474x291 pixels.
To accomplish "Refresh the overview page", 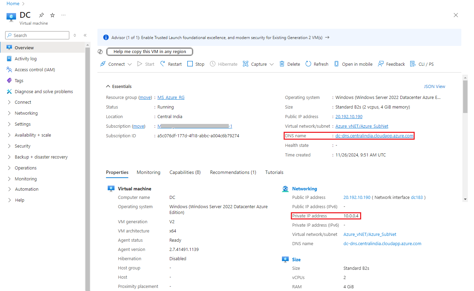I will (317, 64).
